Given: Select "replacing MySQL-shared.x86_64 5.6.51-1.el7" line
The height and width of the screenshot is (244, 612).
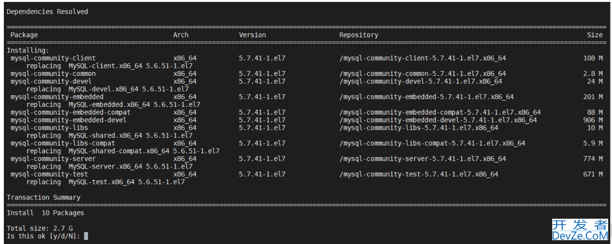Looking at the screenshot, I should coord(109,136).
